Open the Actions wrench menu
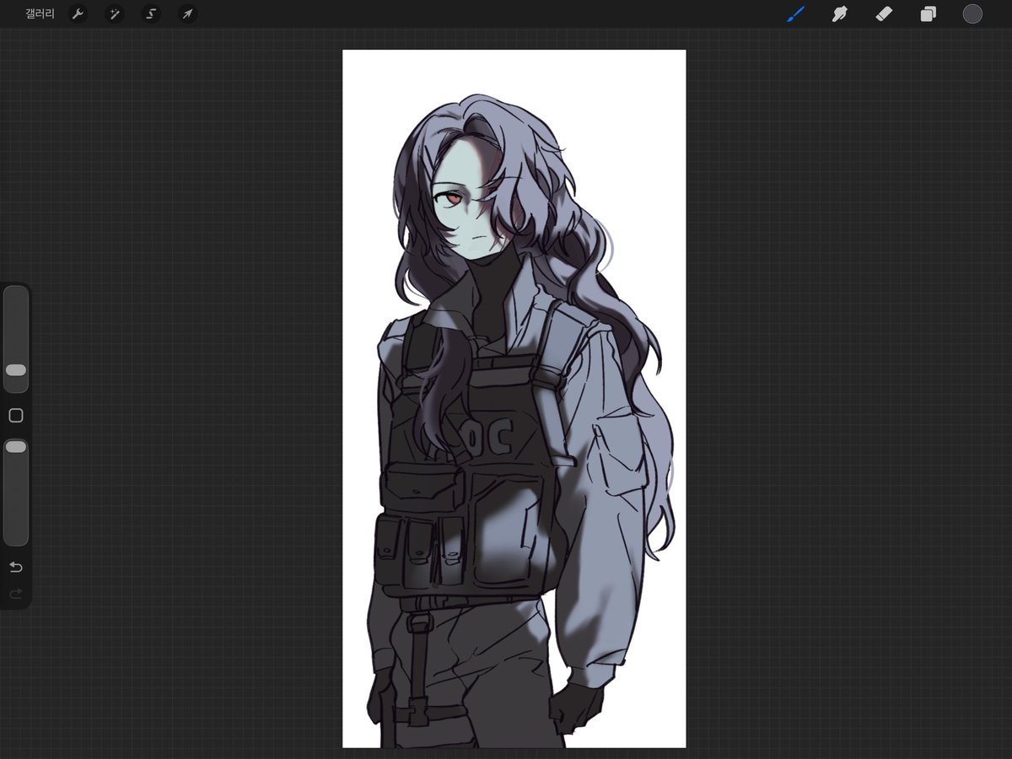1012x759 pixels. (x=78, y=13)
